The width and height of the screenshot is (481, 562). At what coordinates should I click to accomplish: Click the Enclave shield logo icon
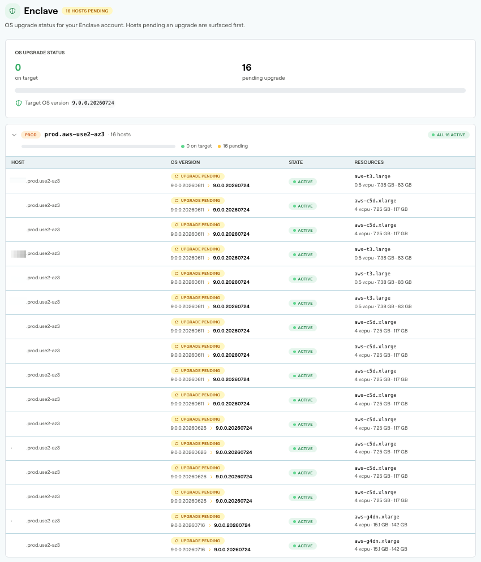point(12,11)
